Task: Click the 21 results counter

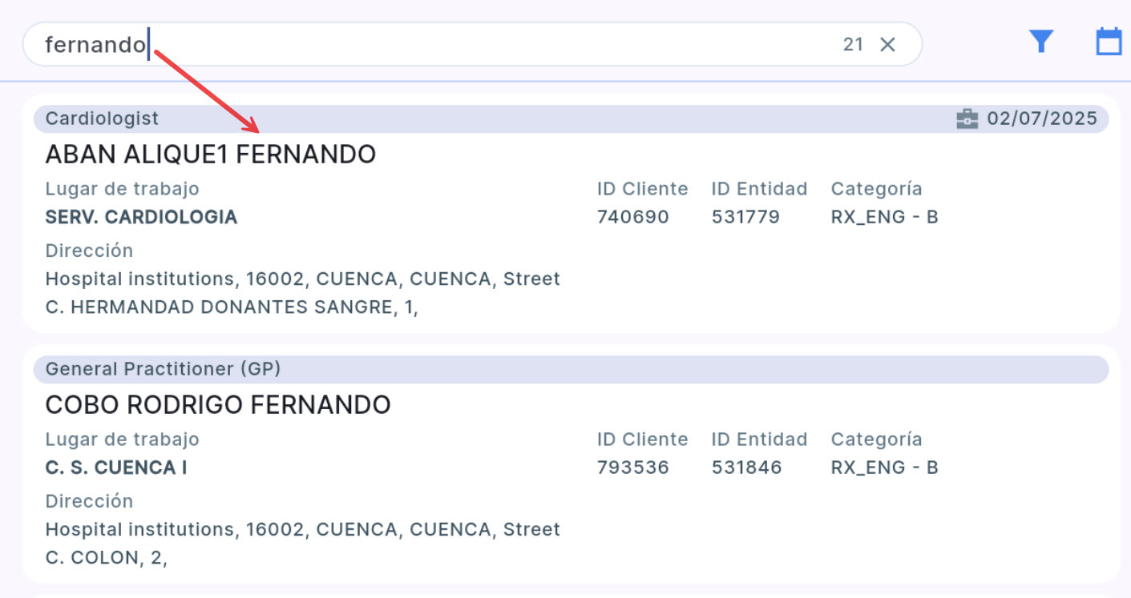Action: pyautogui.click(x=853, y=45)
